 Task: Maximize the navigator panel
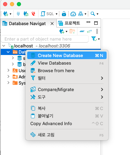(96, 23)
